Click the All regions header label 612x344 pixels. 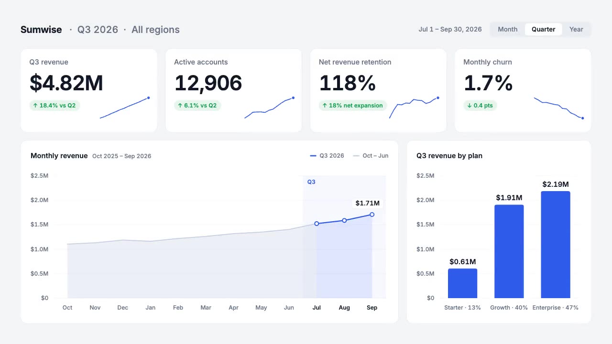click(x=155, y=30)
